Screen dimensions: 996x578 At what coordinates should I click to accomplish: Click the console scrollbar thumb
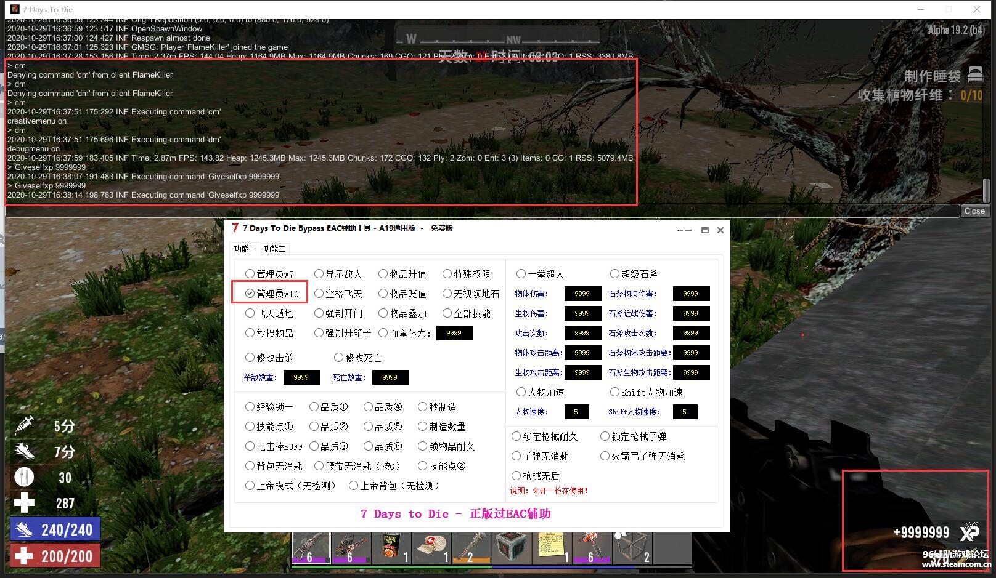click(x=986, y=191)
